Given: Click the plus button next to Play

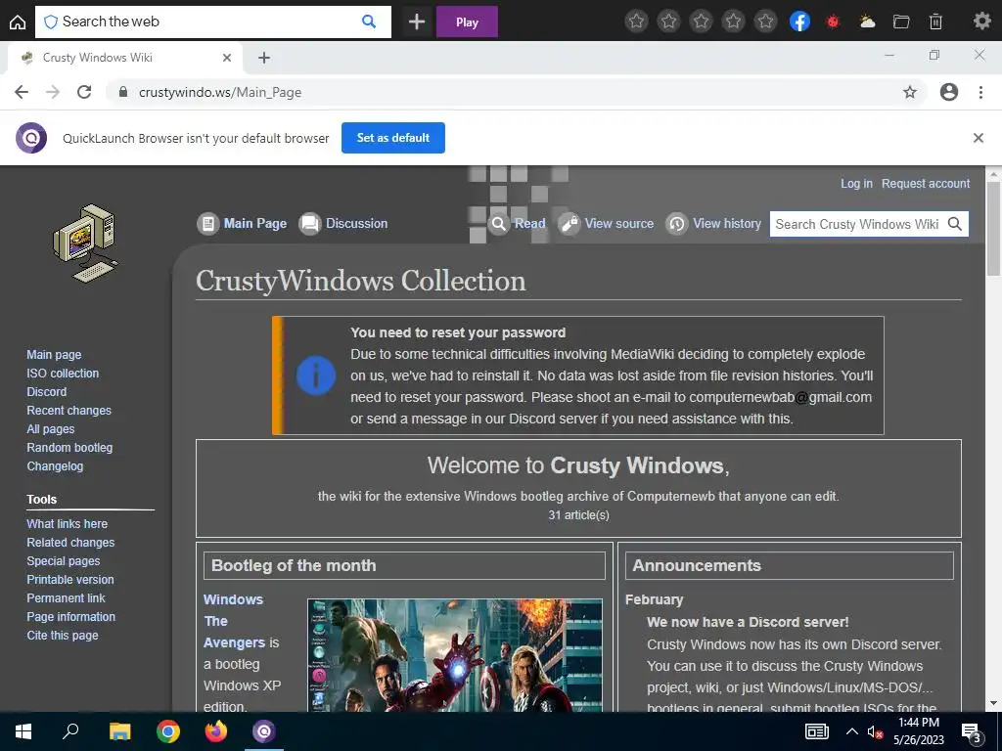Looking at the screenshot, I should click(417, 22).
